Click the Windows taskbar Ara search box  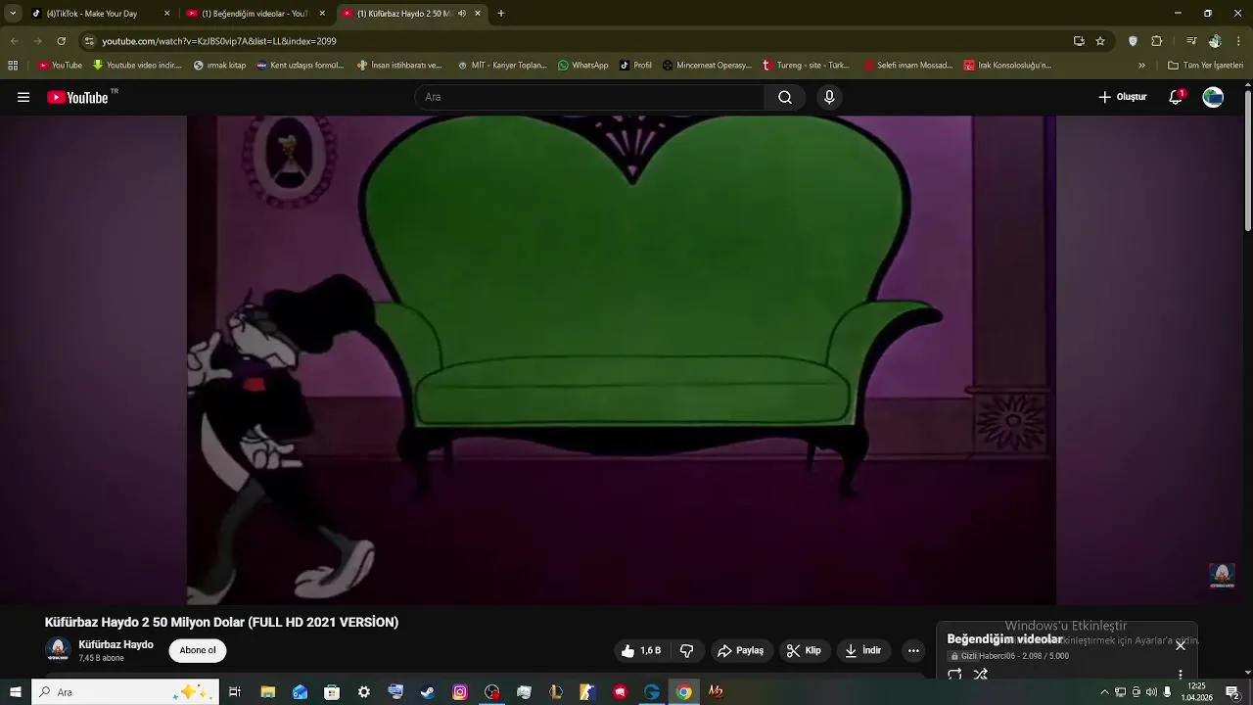(x=125, y=692)
